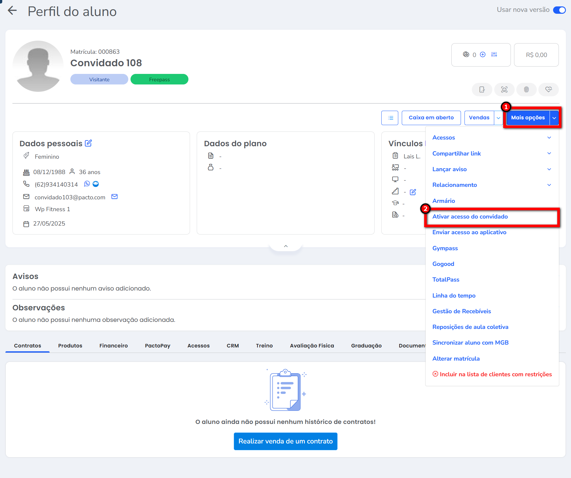The height and width of the screenshot is (478, 571).
Task: Open Caixa em aberto
Action: (x=431, y=118)
